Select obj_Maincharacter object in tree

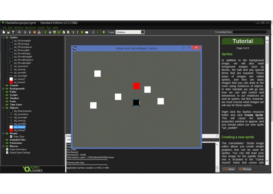[23, 111]
